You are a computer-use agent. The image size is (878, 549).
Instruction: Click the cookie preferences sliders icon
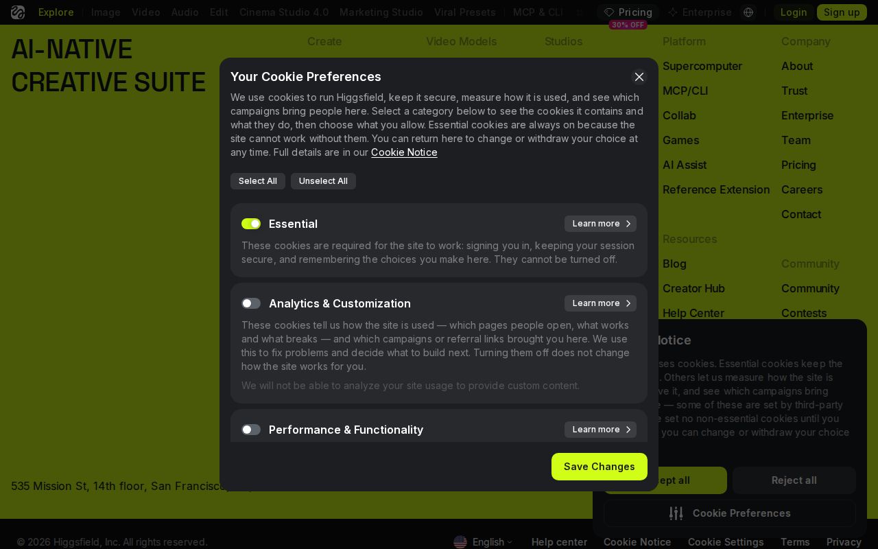pos(676,513)
